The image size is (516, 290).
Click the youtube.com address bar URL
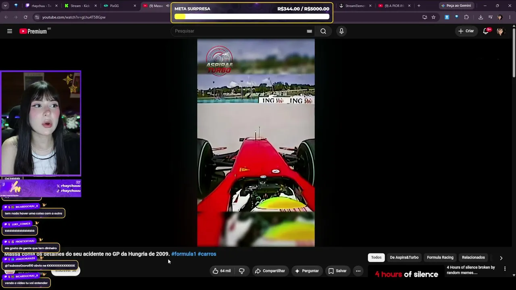coord(74,17)
